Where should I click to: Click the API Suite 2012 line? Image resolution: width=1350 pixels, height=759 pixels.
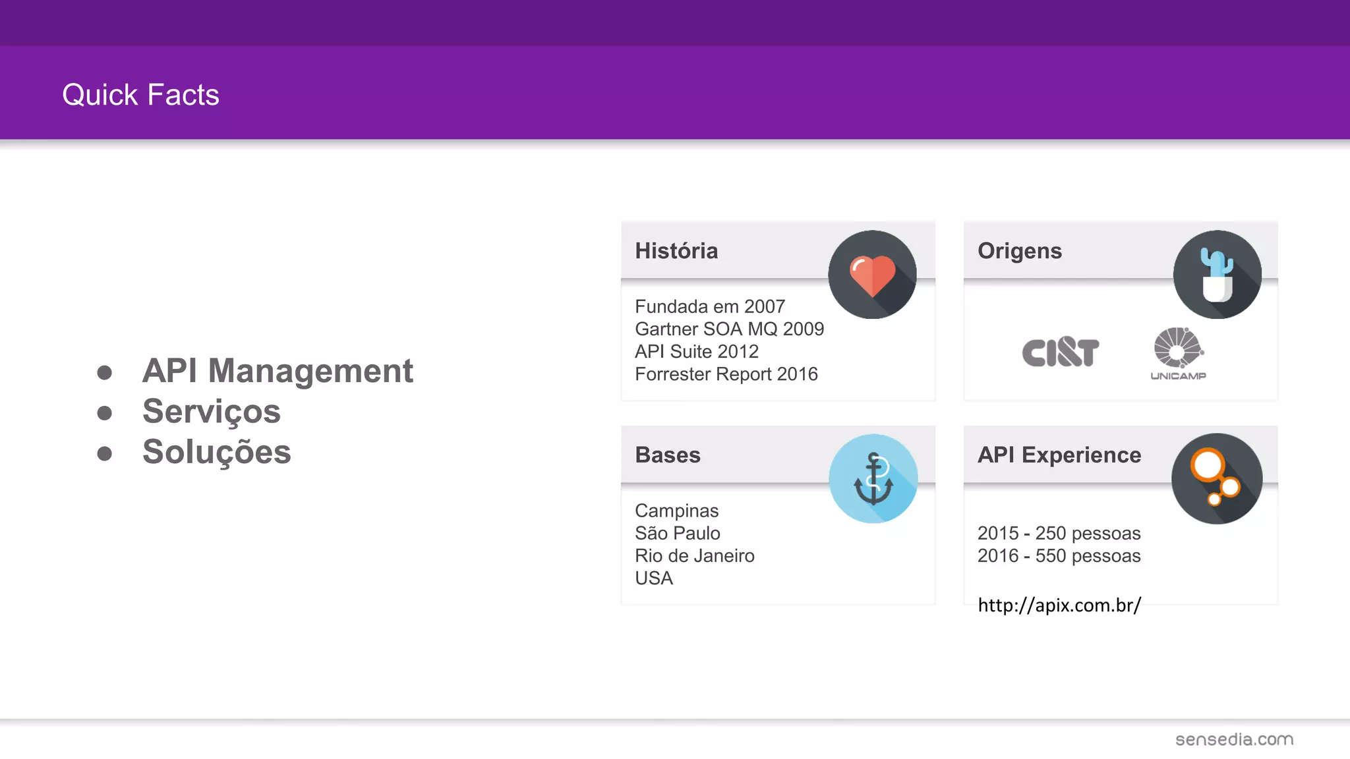coord(697,351)
